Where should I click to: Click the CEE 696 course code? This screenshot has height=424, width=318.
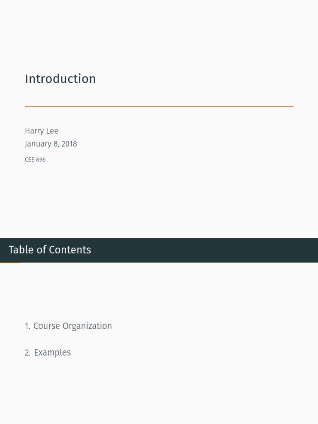coord(35,160)
